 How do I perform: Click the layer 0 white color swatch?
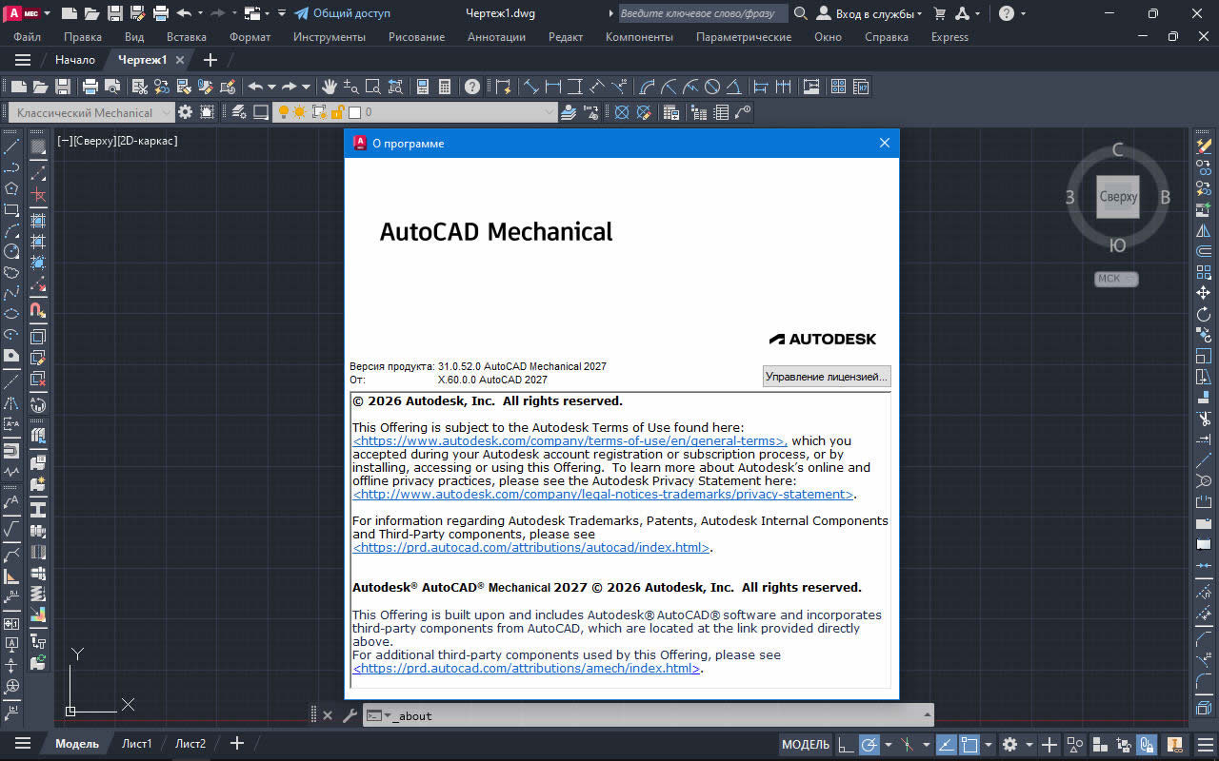point(354,112)
